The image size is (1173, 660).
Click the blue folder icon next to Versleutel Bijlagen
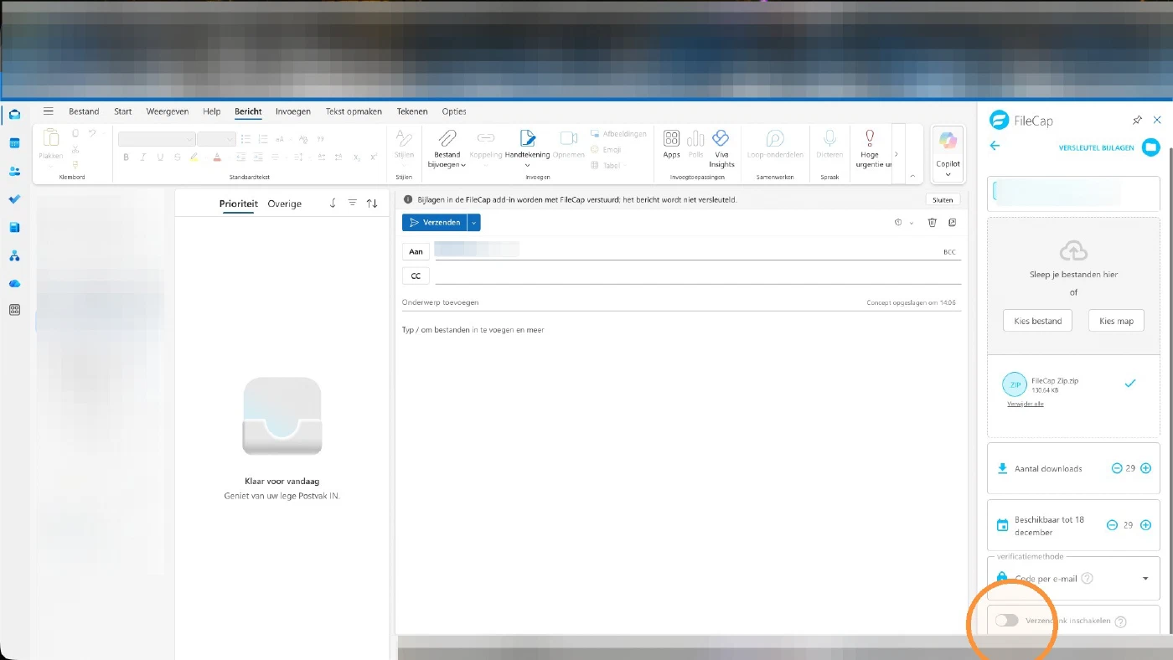coord(1151,147)
